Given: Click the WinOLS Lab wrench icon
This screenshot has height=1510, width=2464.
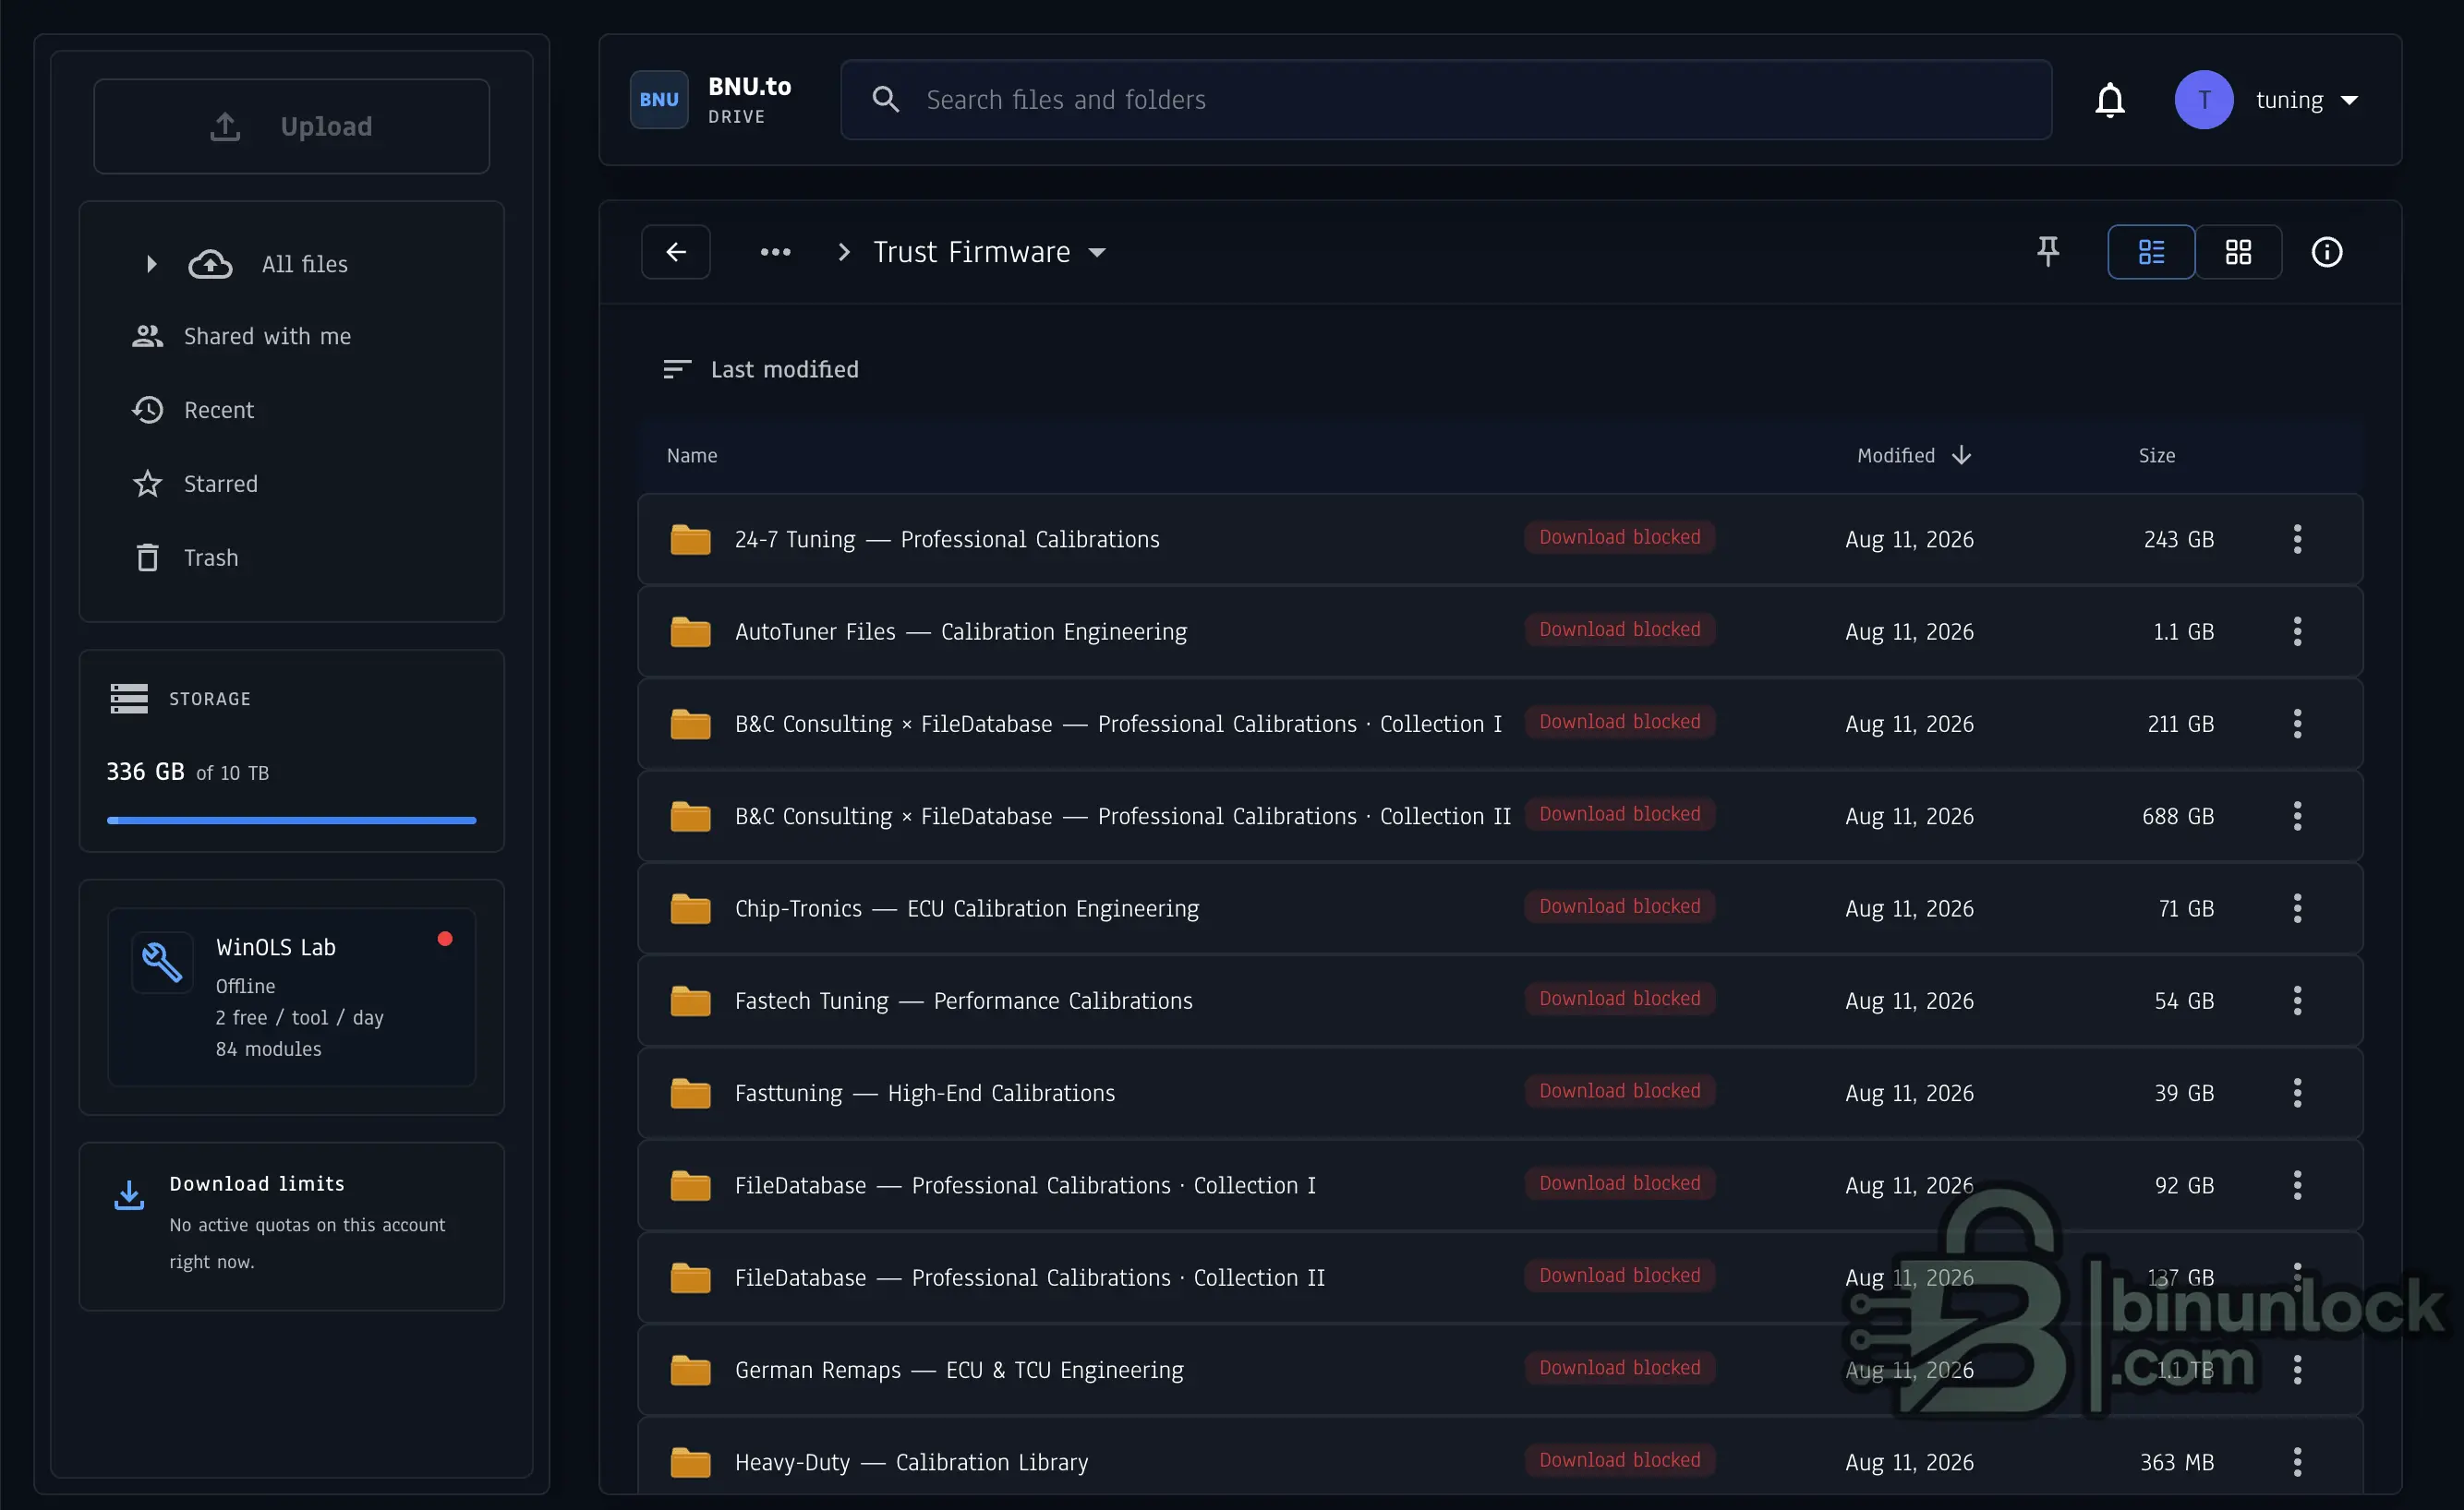Looking at the screenshot, I should (162, 963).
